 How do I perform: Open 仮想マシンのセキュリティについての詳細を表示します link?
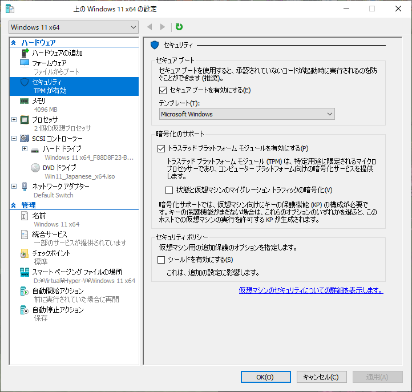311,290
